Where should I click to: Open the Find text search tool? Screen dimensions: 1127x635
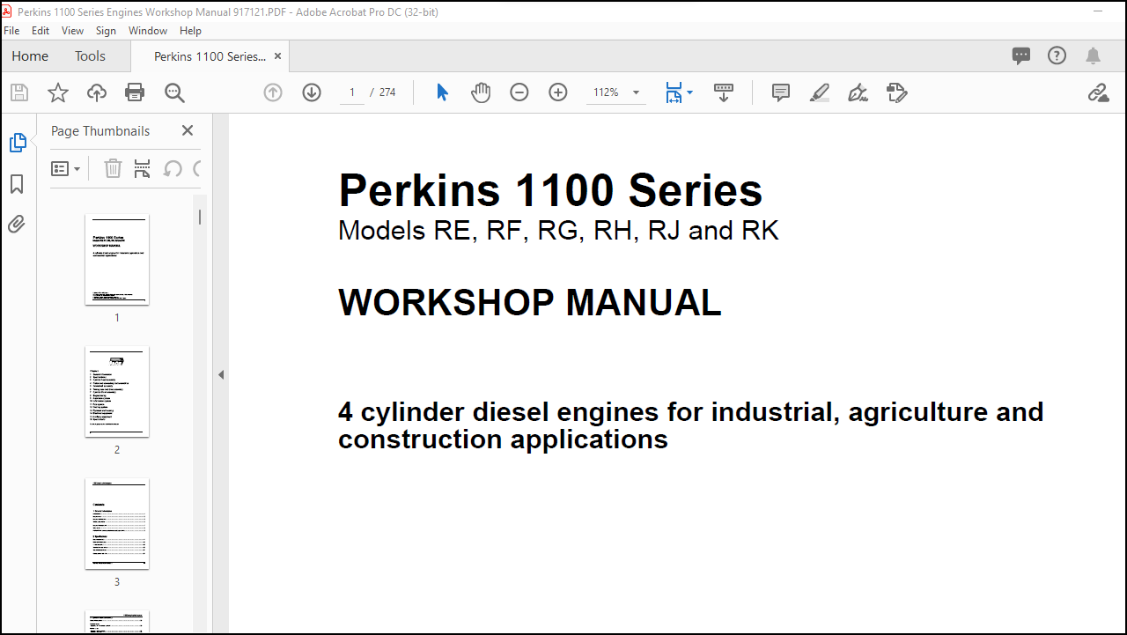tap(174, 92)
